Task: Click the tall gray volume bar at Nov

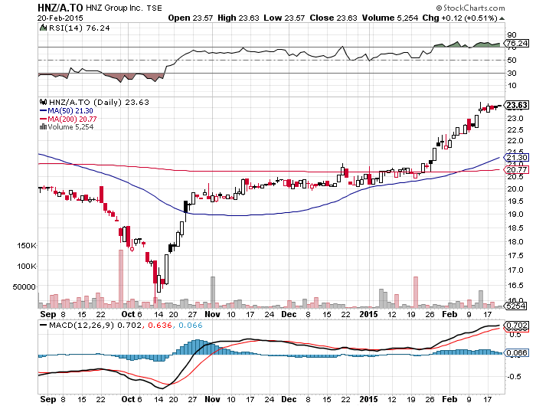Action: pos(213,292)
